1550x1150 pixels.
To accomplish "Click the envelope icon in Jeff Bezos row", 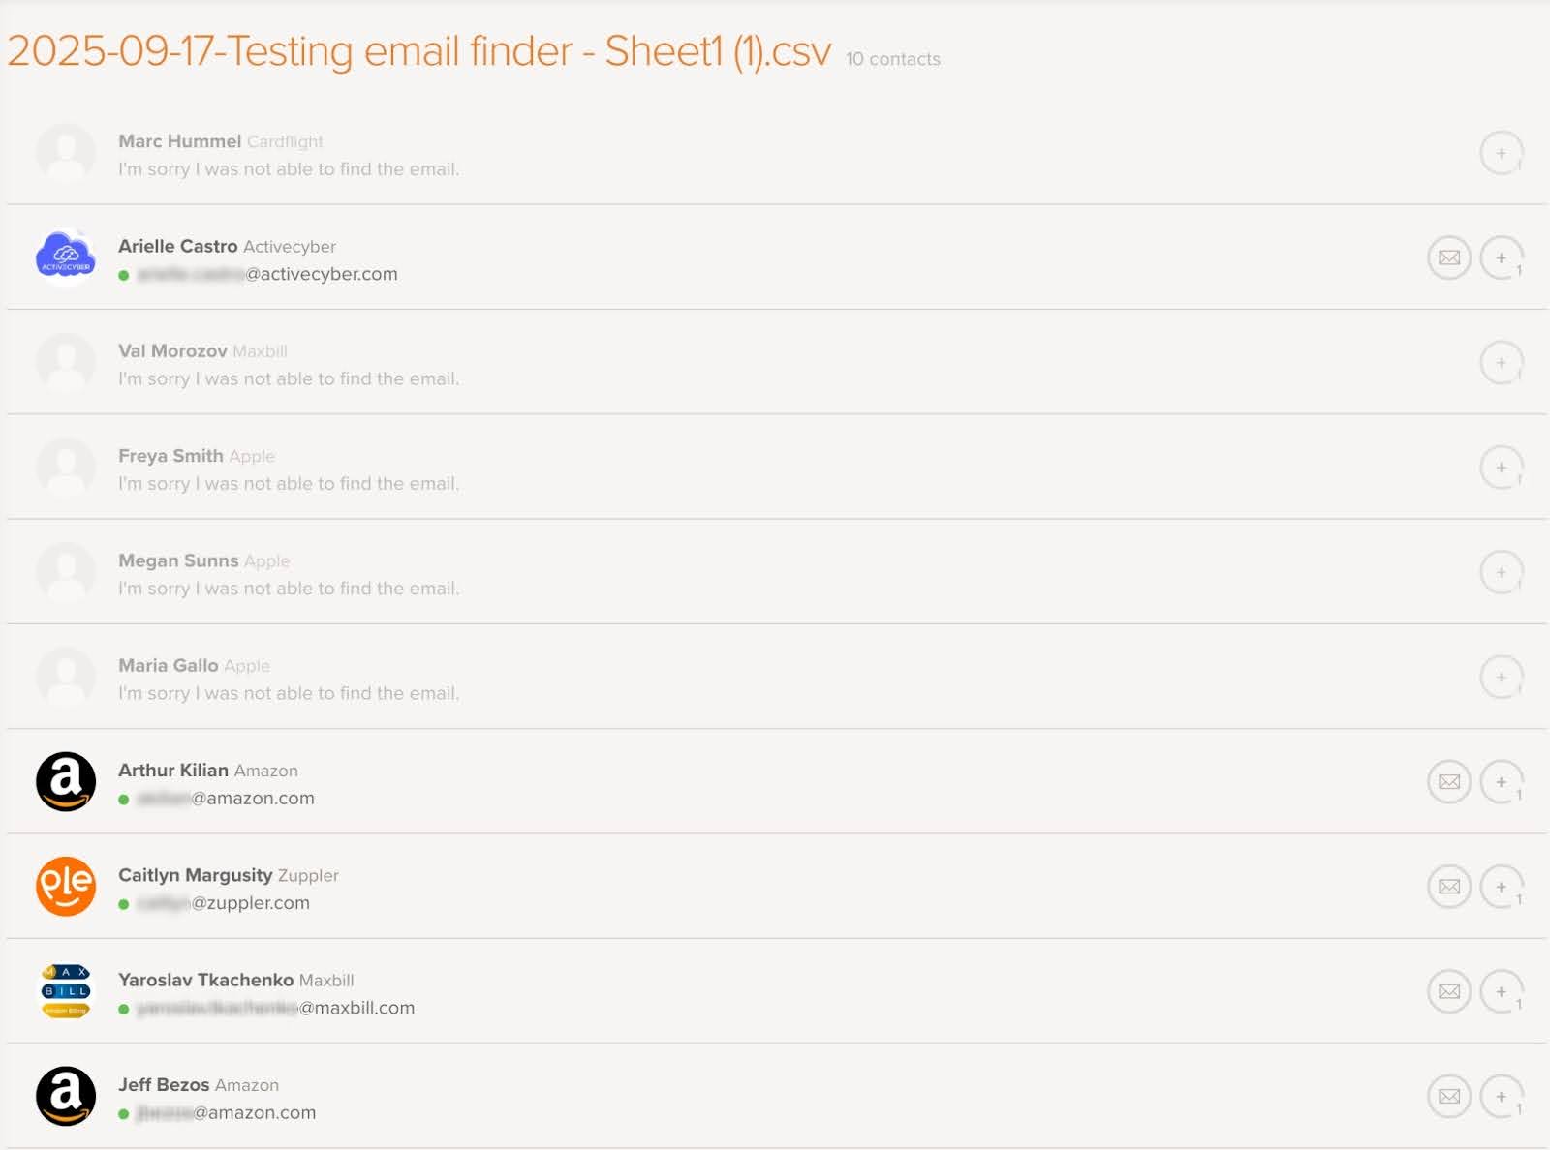I will tap(1449, 1096).
